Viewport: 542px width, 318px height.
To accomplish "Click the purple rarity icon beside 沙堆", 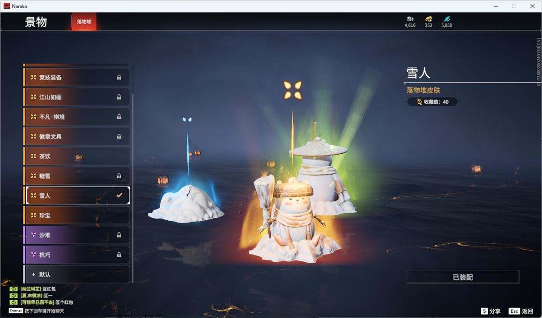I will click(x=34, y=235).
